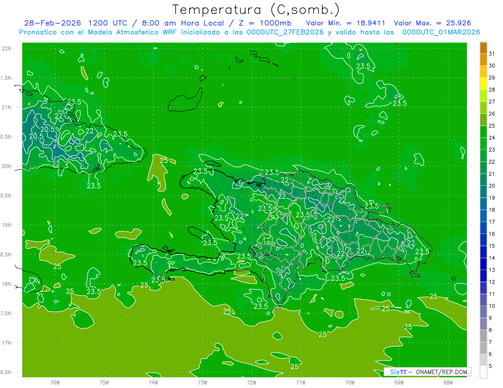Viewport: 503px width, 388px height.
Task: Click colorbar value '15'
Action: click(x=492, y=246)
